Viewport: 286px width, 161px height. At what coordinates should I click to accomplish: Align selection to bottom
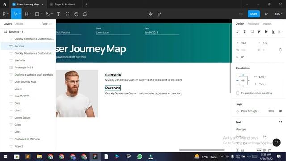(x=273, y=32)
